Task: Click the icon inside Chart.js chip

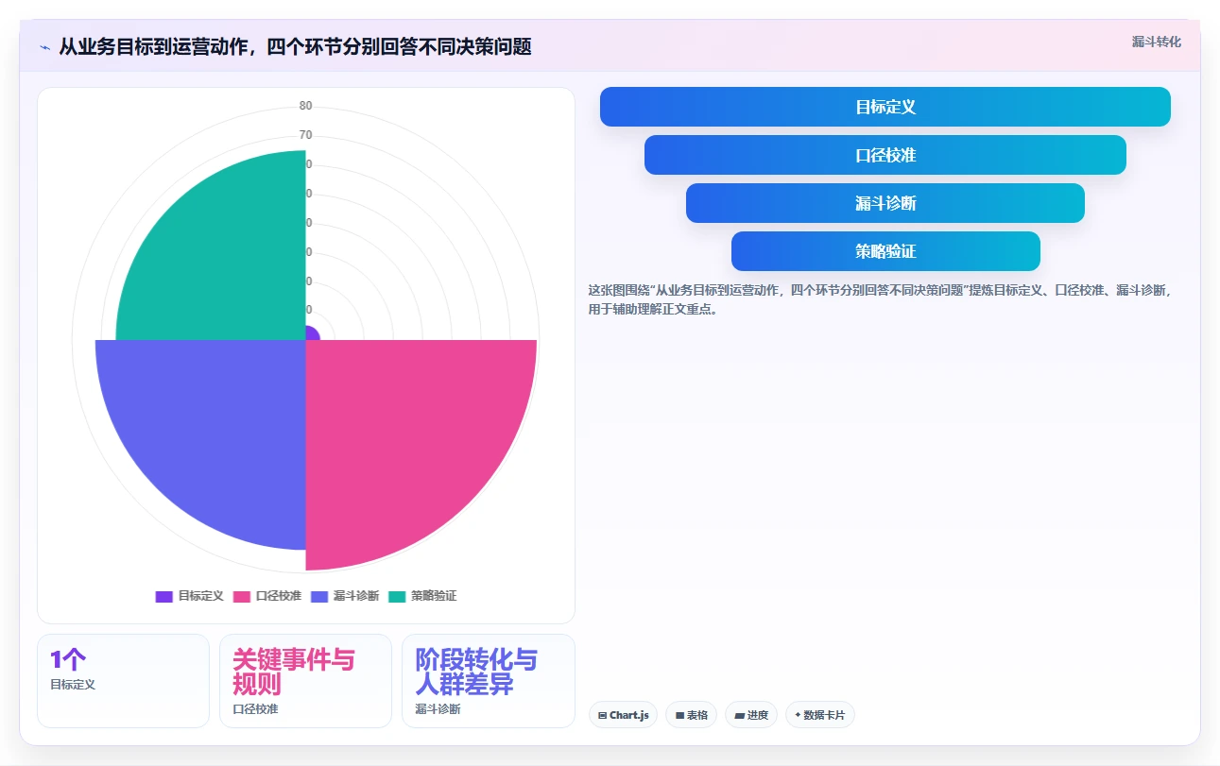Action: point(602,716)
